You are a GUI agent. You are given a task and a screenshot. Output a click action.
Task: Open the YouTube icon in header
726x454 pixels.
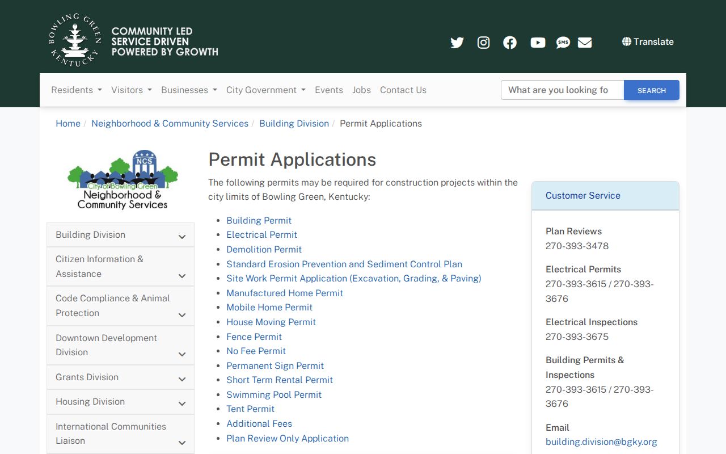point(538,43)
